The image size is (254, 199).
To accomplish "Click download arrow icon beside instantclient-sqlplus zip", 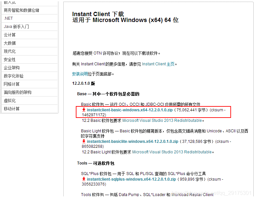I will [84, 179].
